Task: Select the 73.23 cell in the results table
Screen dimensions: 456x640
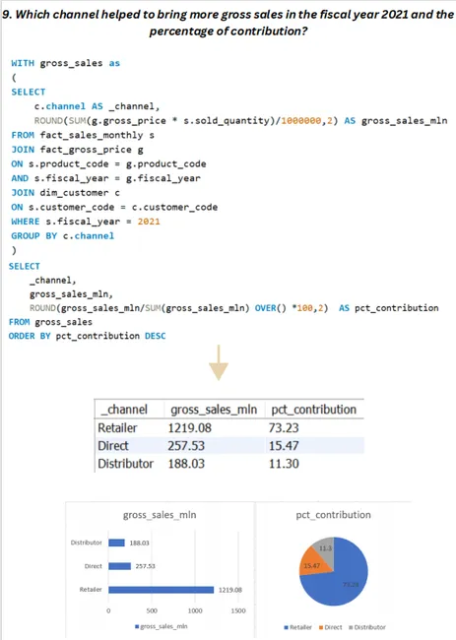Action: click(x=284, y=427)
